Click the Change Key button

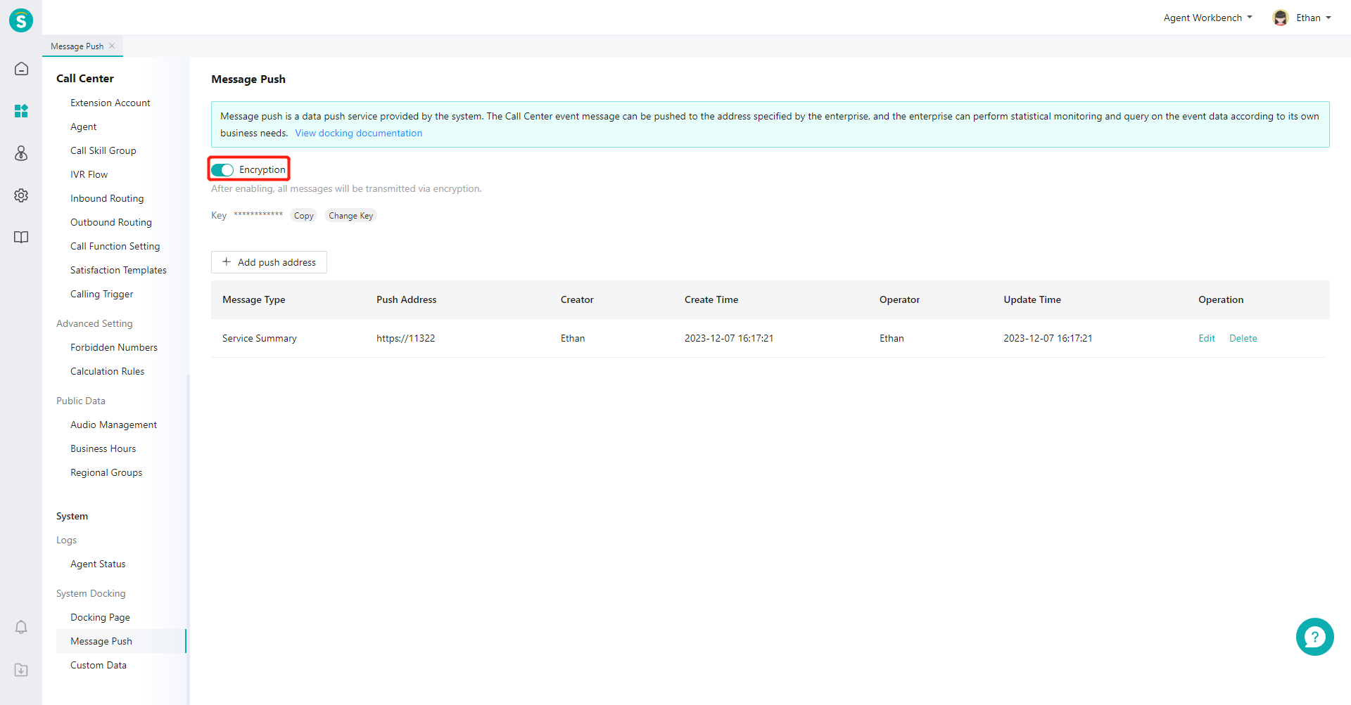coord(350,216)
